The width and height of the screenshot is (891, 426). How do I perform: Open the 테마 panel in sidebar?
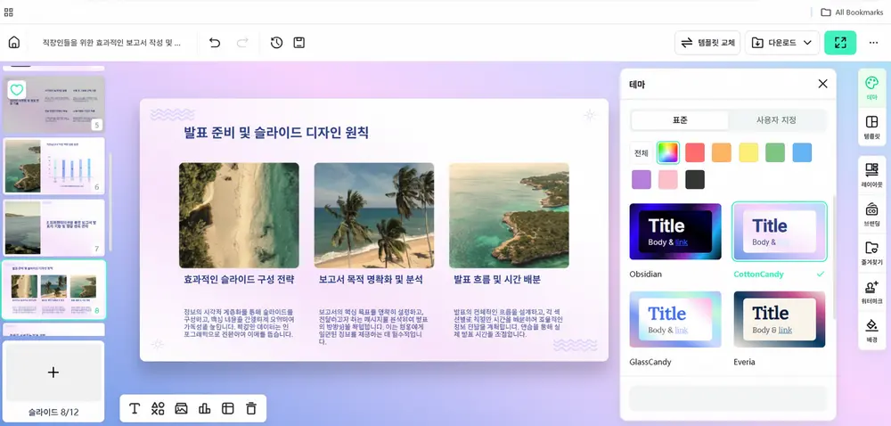pos(871,88)
